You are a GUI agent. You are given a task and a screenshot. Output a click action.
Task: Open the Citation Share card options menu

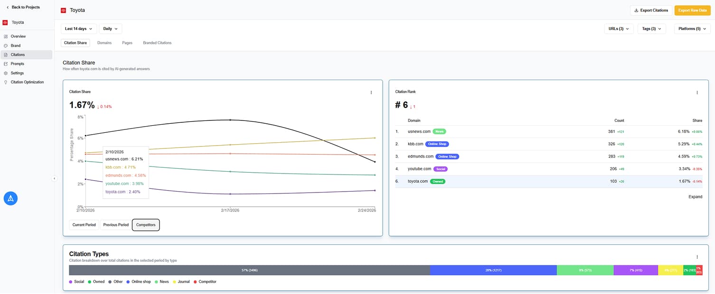pos(371,92)
